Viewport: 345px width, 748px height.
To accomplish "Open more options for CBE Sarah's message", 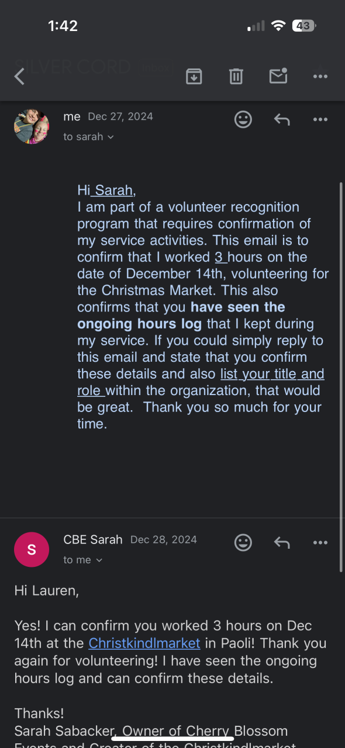I will 320,543.
